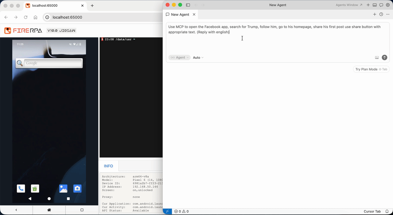Send the prompt with arrow button
This screenshot has width=393, height=215.
[x=384, y=57]
